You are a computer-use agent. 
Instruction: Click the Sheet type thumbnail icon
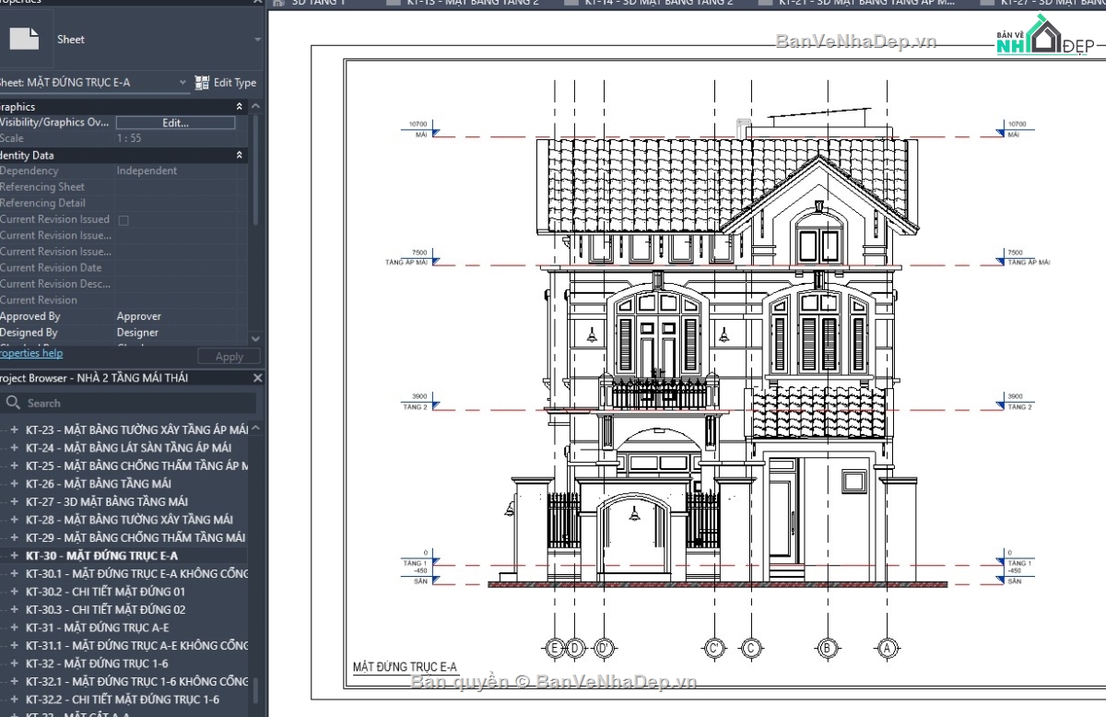click(x=23, y=39)
